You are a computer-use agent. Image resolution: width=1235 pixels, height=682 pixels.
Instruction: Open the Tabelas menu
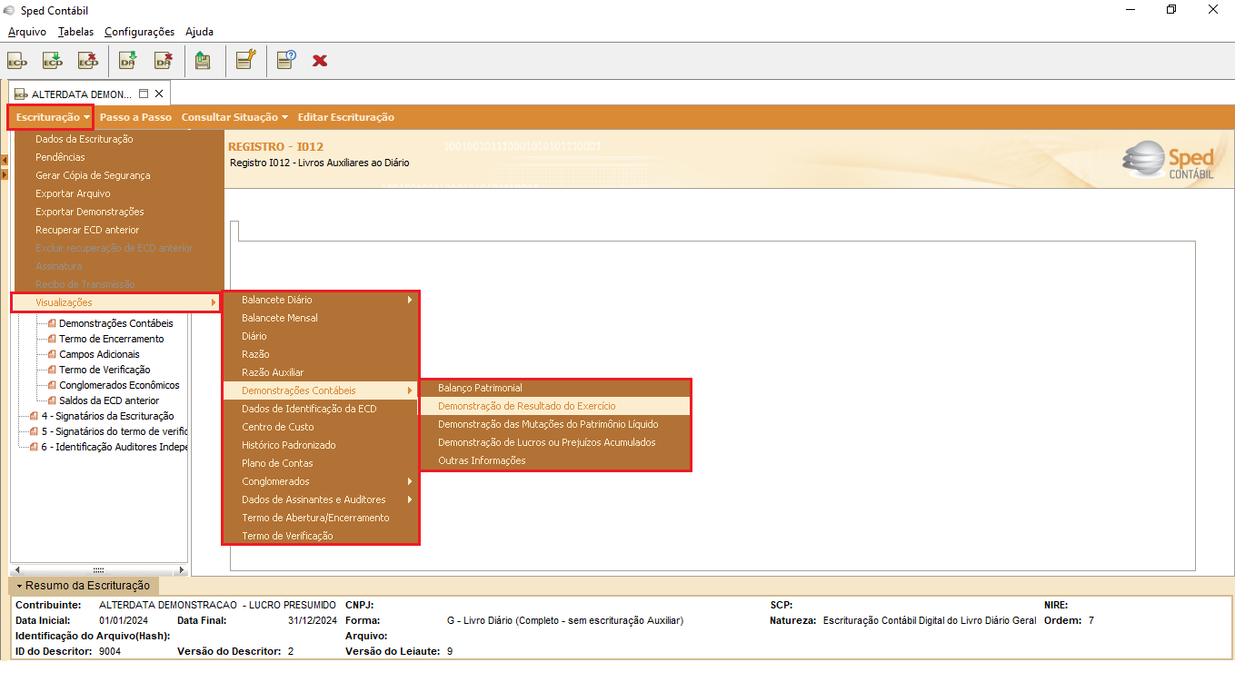click(x=75, y=31)
